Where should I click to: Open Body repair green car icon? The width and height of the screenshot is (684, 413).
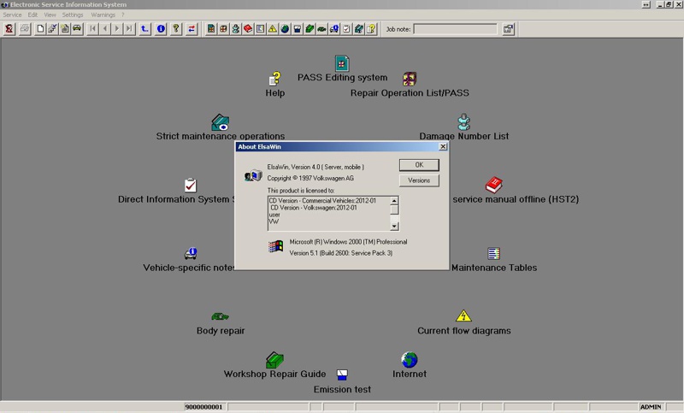click(220, 316)
